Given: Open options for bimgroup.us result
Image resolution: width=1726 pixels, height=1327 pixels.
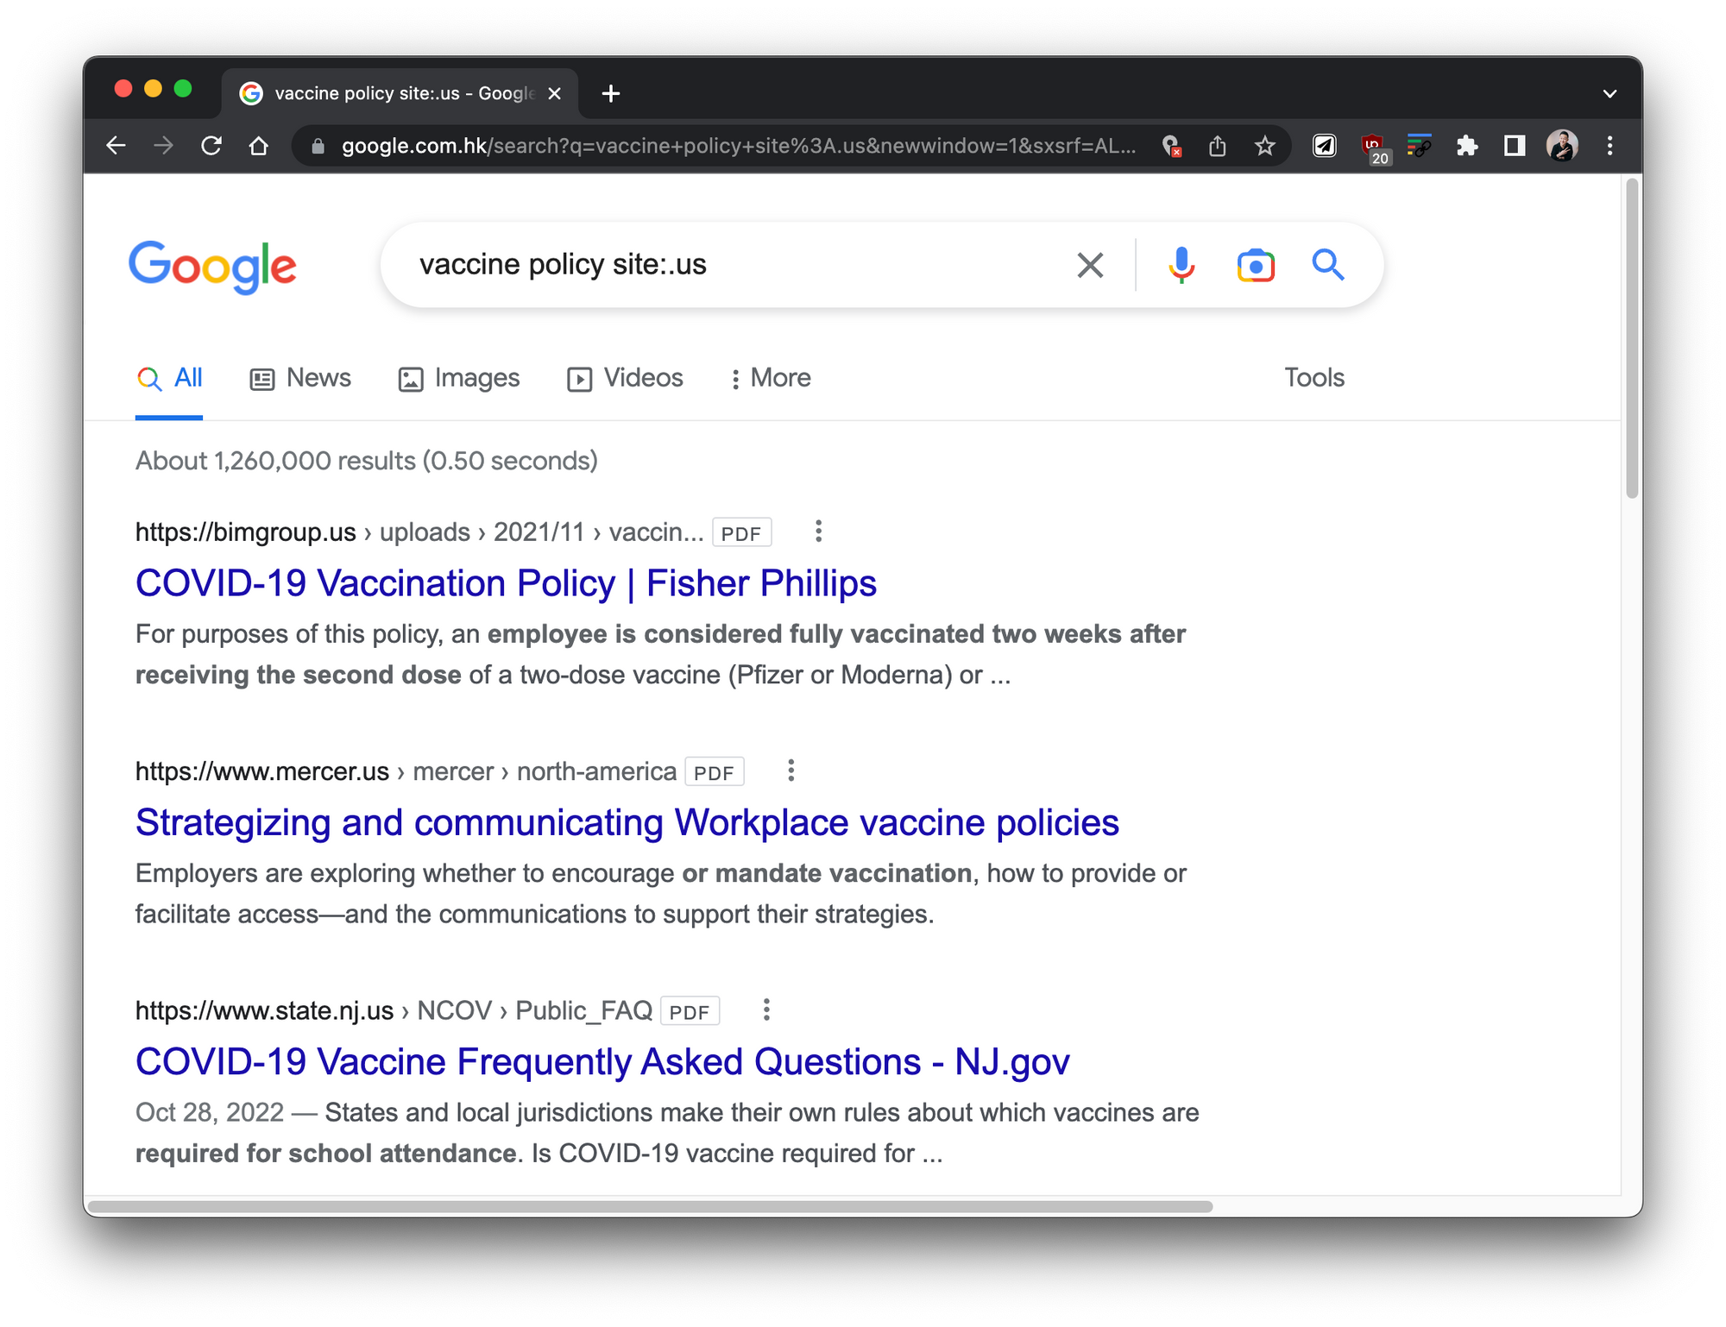Looking at the screenshot, I should click(x=818, y=531).
